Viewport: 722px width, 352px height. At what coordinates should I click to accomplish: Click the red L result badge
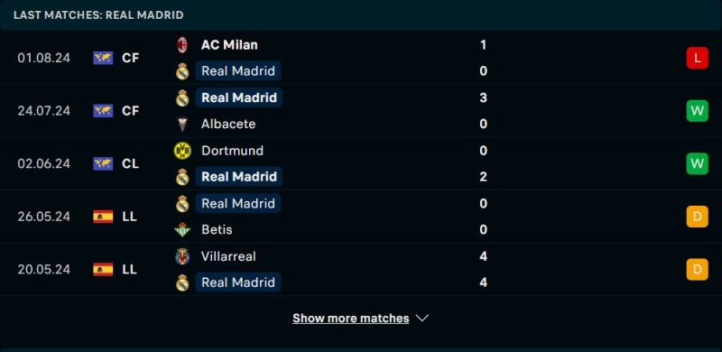click(697, 58)
